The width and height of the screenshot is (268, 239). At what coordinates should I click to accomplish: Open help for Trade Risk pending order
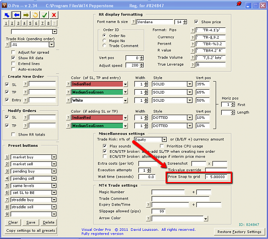click(7, 45)
